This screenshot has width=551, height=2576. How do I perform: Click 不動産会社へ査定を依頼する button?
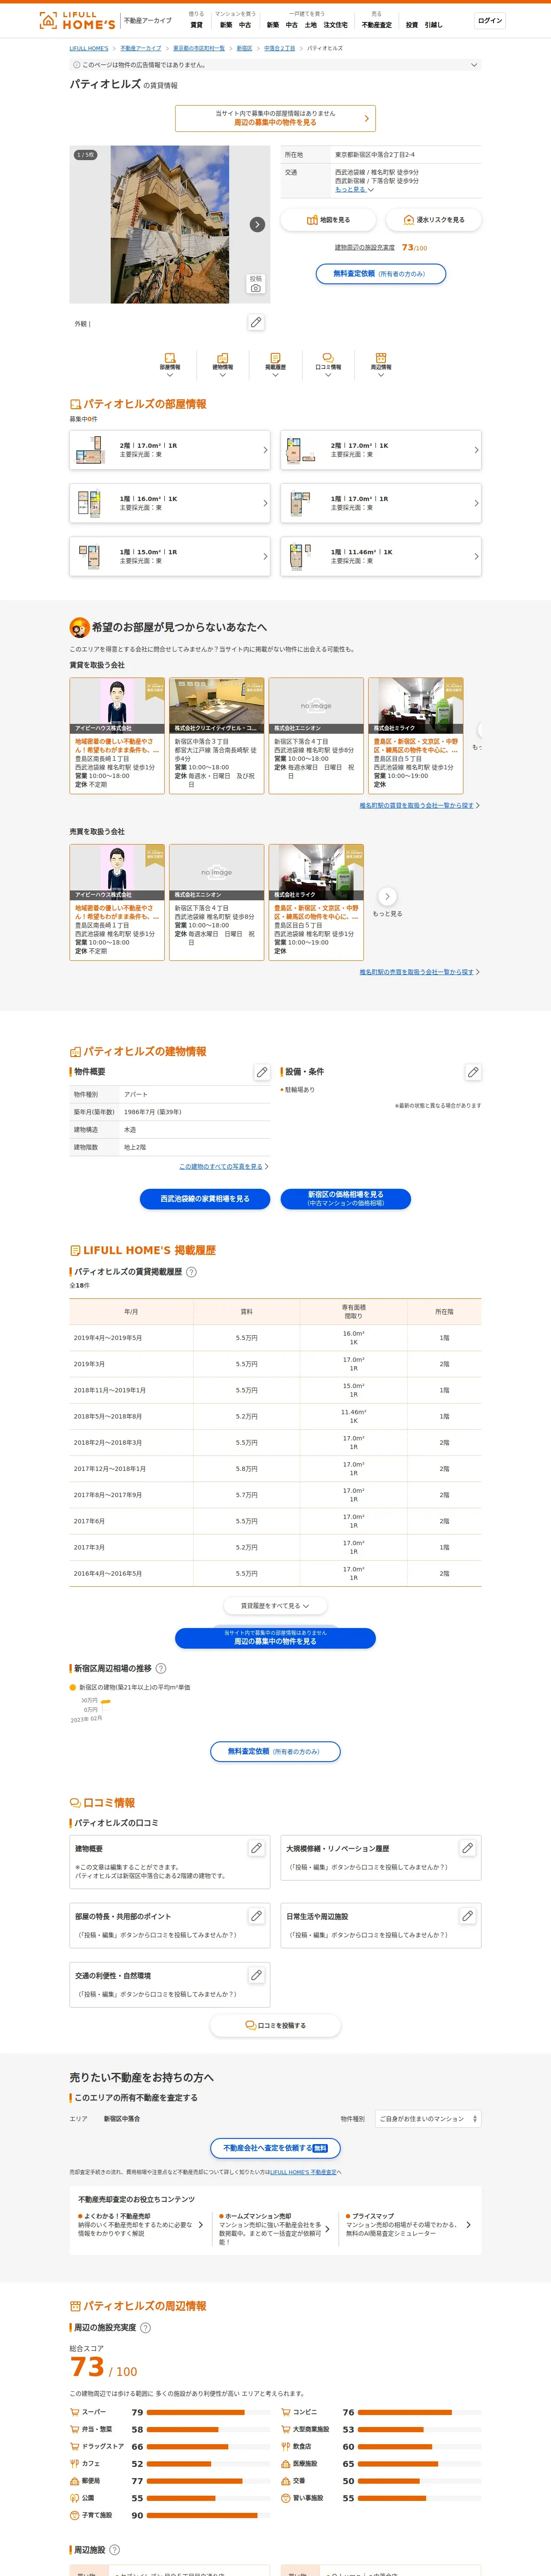(x=275, y=2148)
